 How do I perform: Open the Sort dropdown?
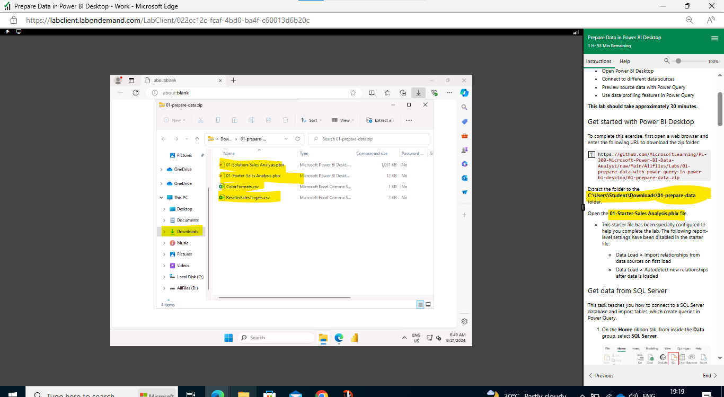tap(312, 120)
